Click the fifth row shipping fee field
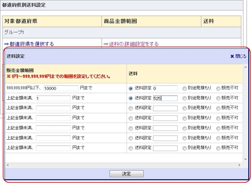The width and height of the screenshot is (251, 183). (x=165, y=128)
